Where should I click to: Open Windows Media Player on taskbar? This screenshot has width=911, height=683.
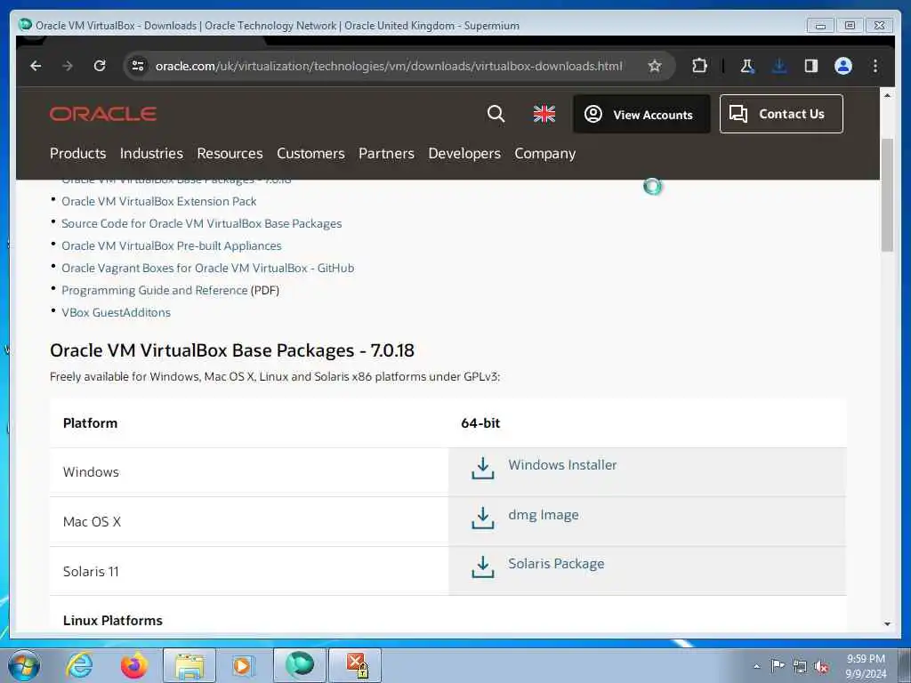pyautogui.click(x=244, y=665)
